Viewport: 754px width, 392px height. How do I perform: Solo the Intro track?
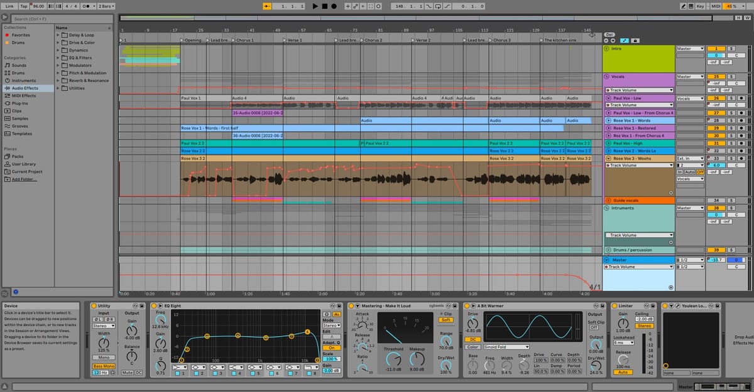[x=731, y=48]
